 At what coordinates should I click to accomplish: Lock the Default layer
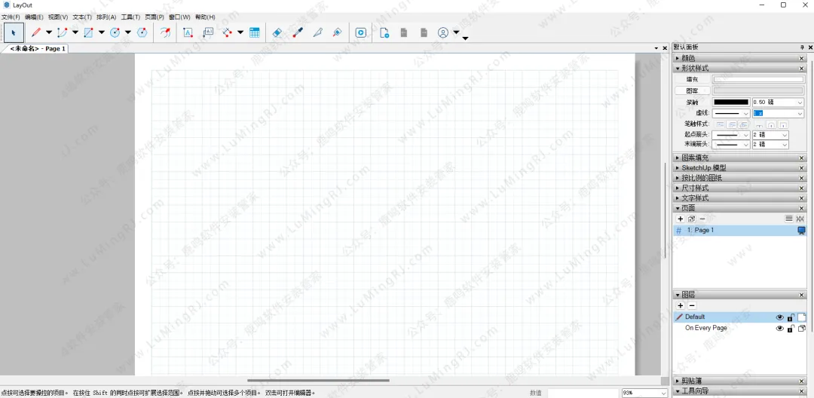point(791,317)
